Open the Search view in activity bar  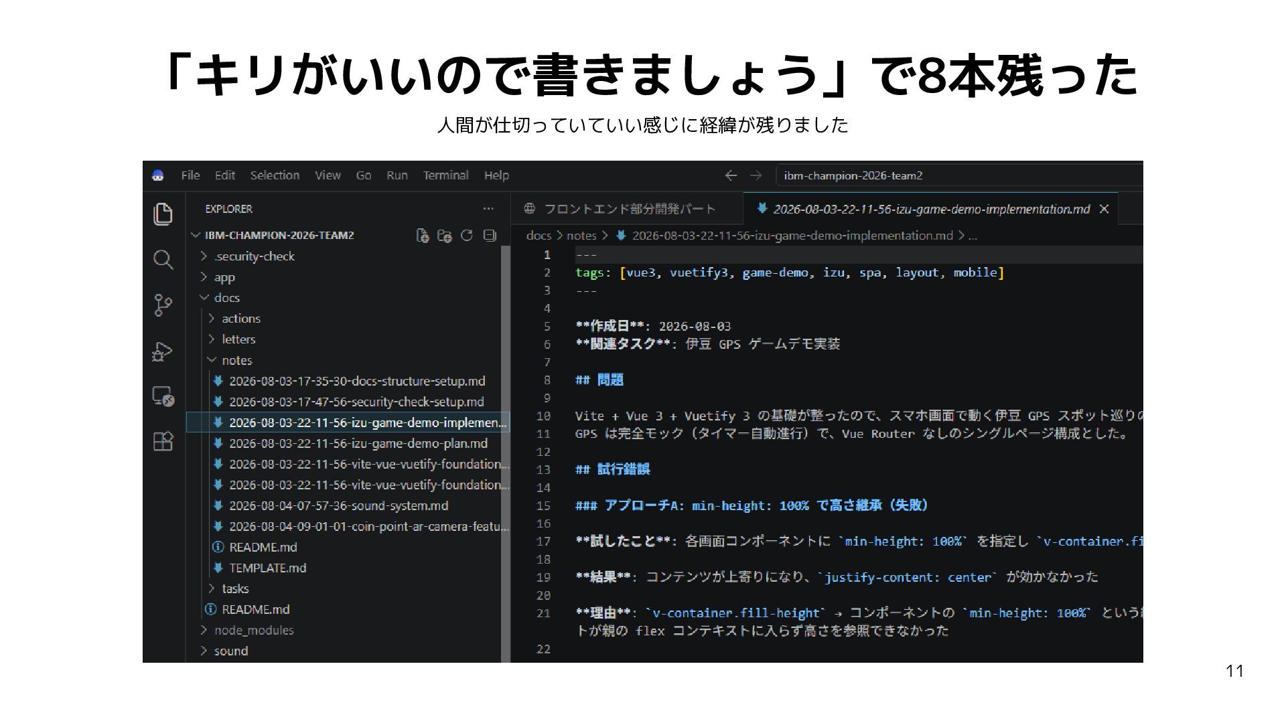coord(163,260)
